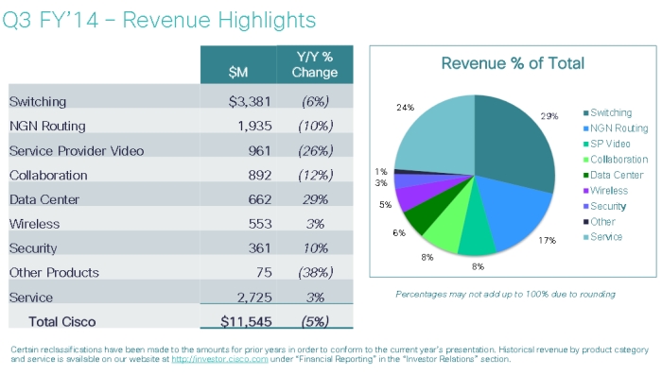The height and width of the screenshot is (375, 662).
Task: Click the Switching legend color swatch
Action: click(x=586, y=113)
